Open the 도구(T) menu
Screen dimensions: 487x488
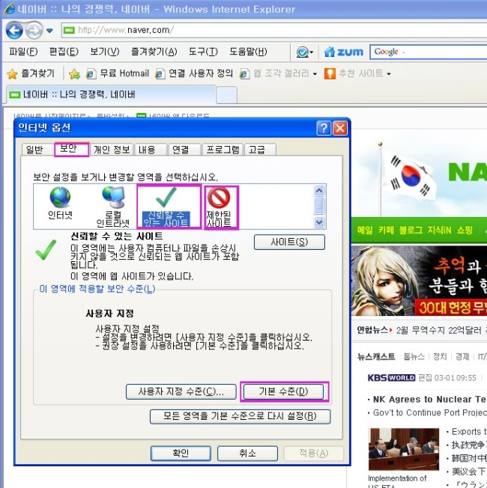[202, 52]
